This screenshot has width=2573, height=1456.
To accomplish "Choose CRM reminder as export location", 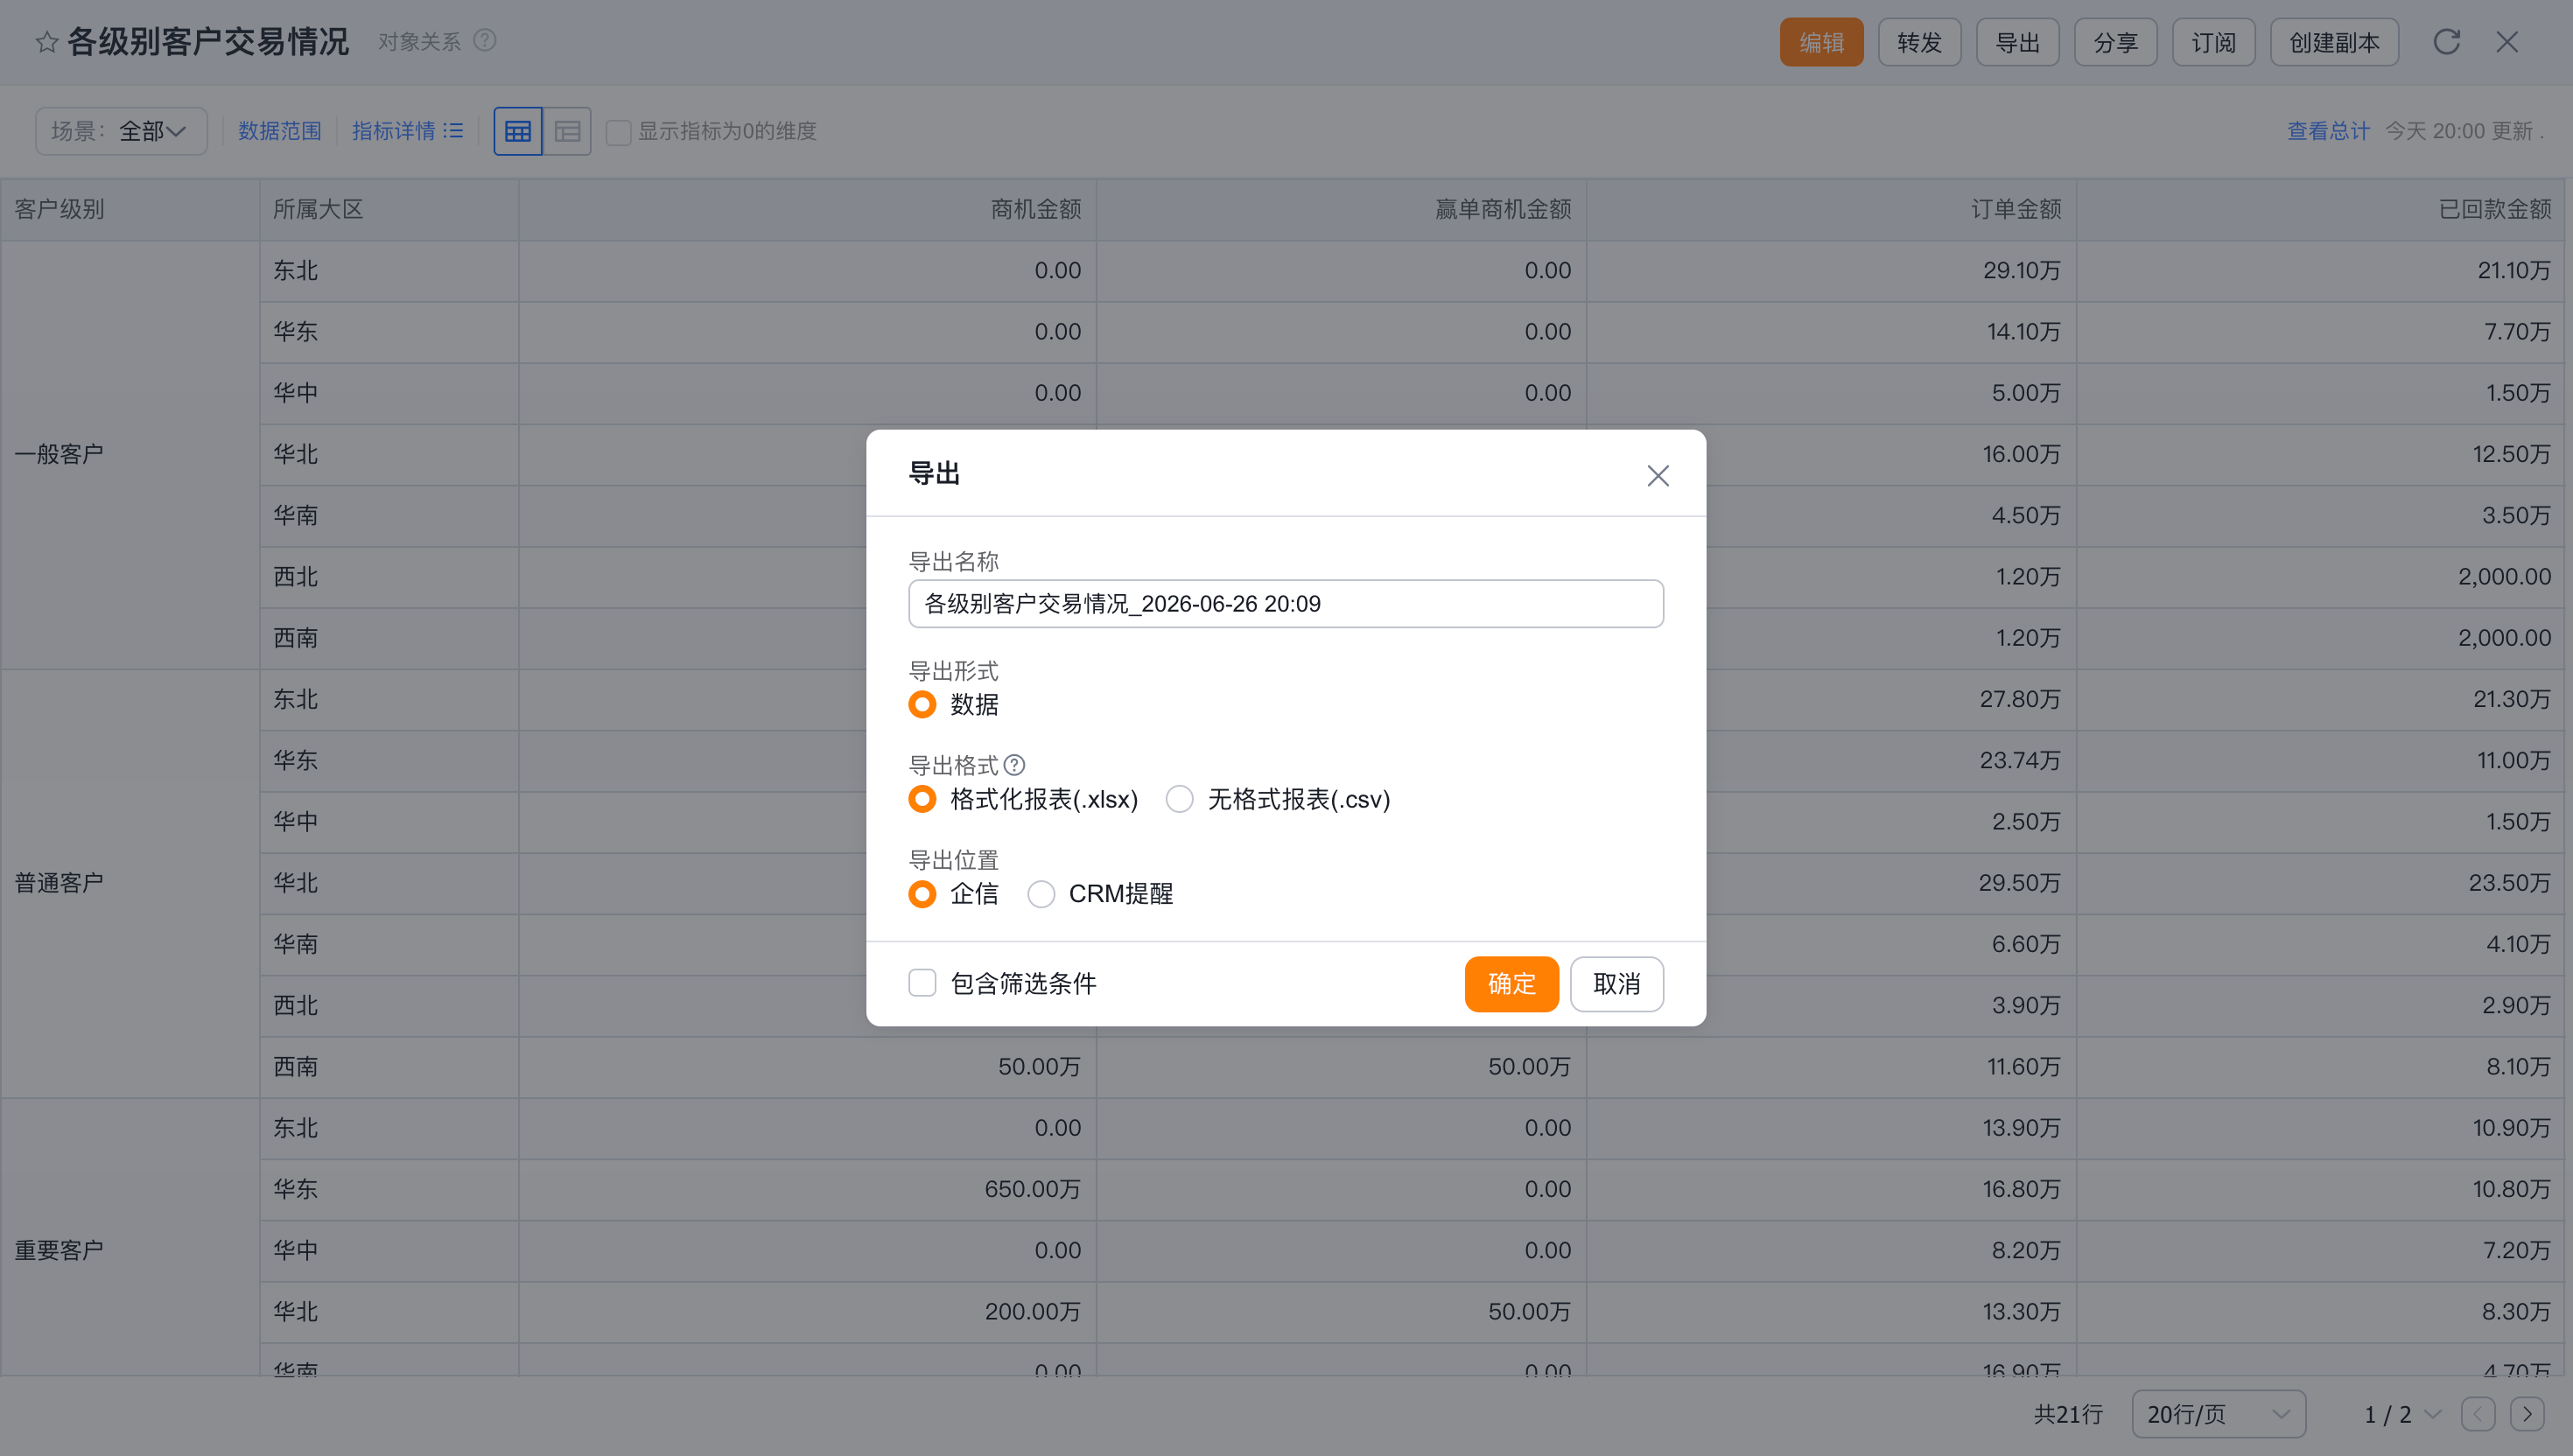I will 1041,894.
